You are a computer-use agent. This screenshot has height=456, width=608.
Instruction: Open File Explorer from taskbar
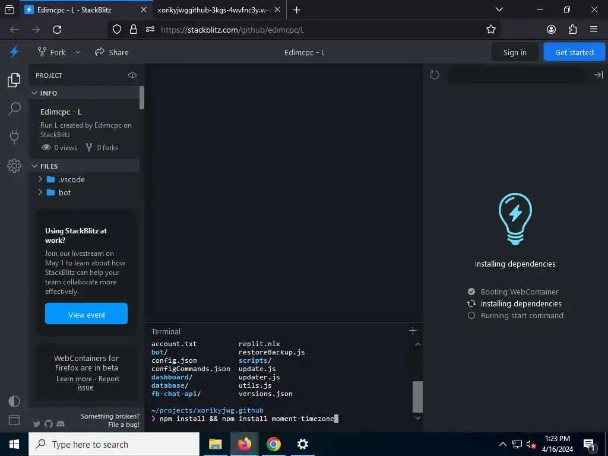pos(215,444)
